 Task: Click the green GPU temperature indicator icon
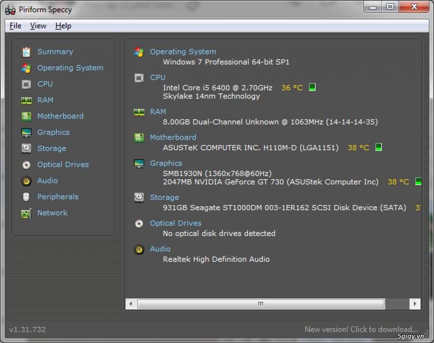(x=418, y=181)
